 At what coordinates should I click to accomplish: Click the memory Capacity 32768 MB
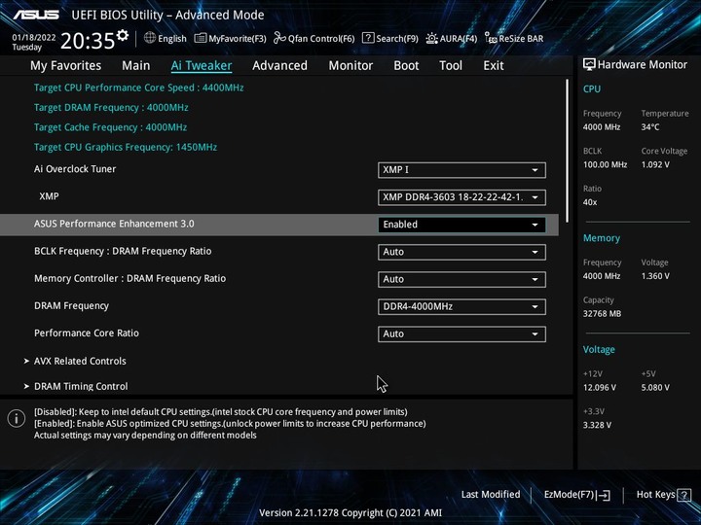click(602, 314)
